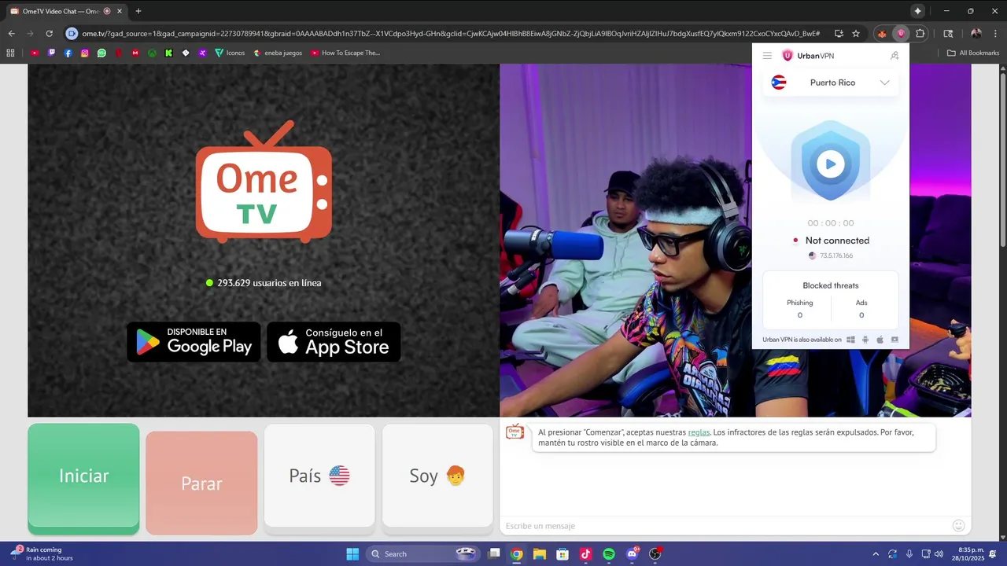Viewport: 1007px width, 566px height.
Task: Open the Windows Start menu
Action: tap(352, 553)
